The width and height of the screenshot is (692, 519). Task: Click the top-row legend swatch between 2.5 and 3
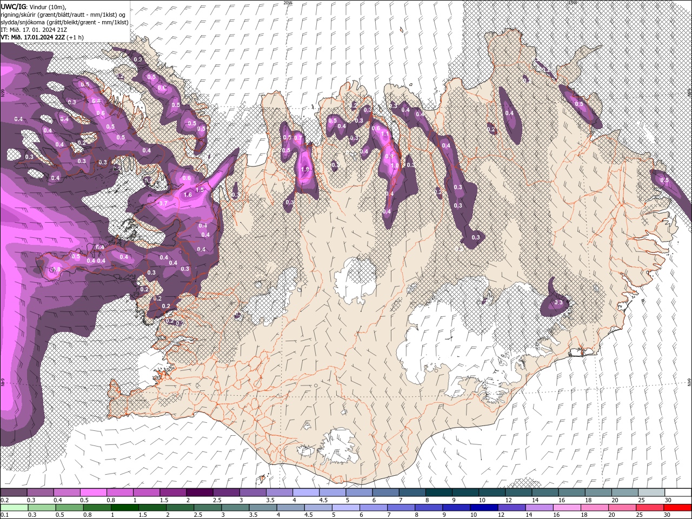click(x=226, y=493)
